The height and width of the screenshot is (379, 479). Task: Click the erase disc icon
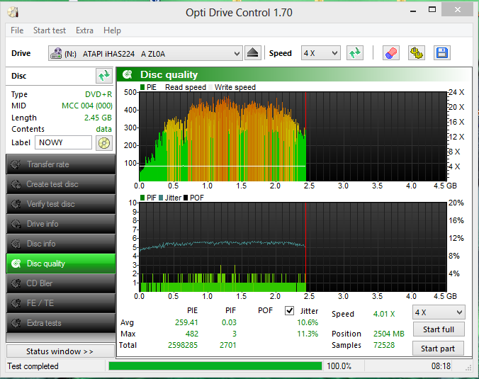[x=390, y=53]
